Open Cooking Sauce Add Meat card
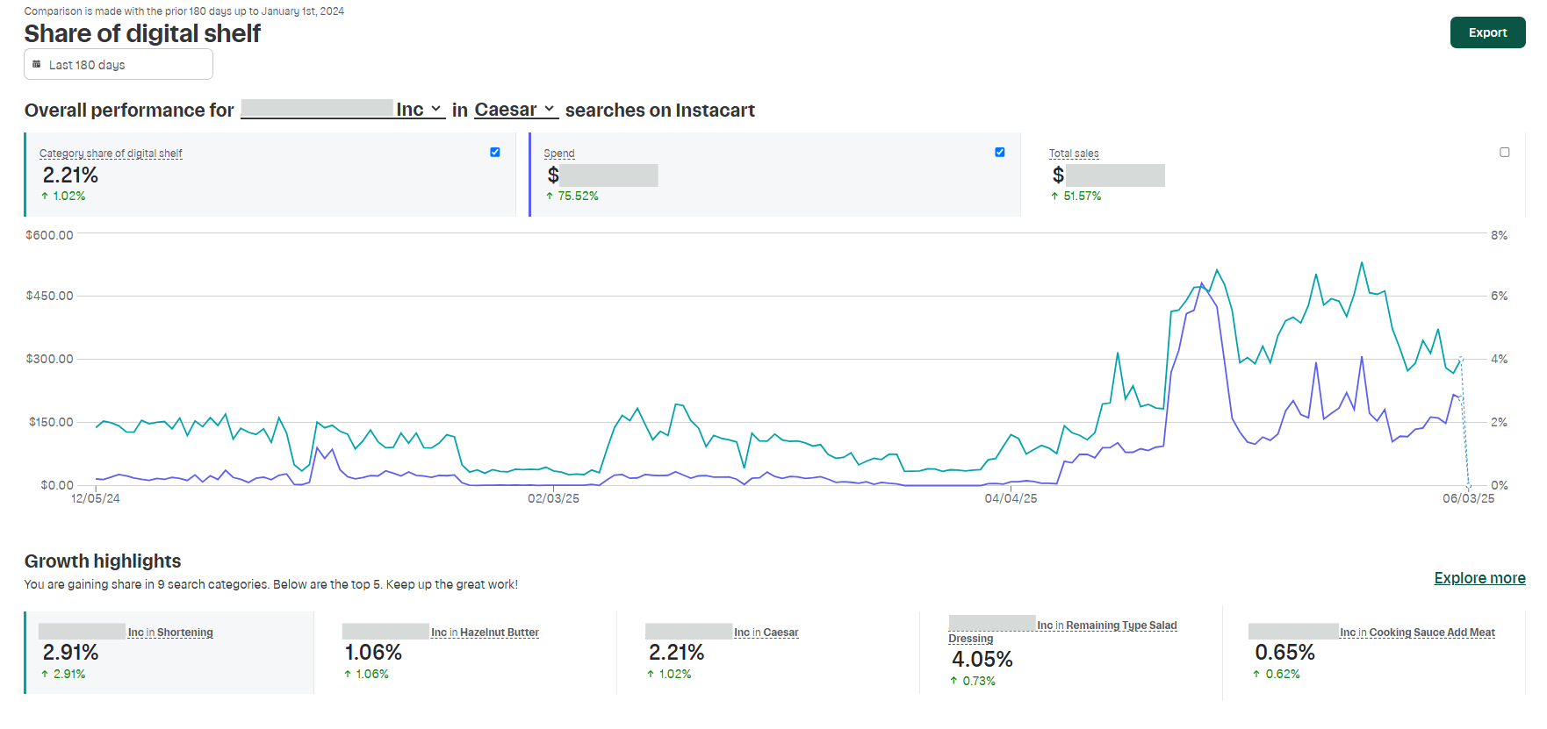 1371,652
